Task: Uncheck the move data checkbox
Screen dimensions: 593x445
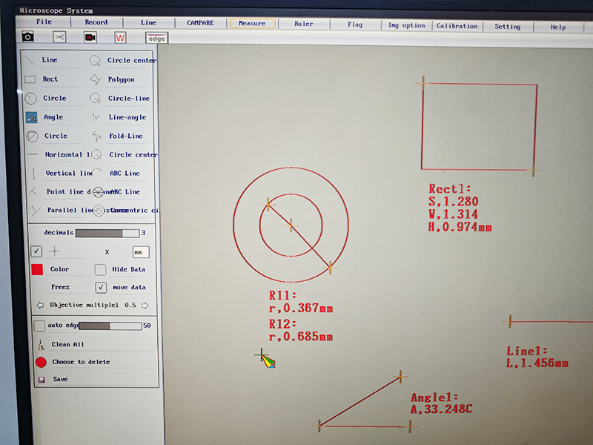Action: [101, 287]
